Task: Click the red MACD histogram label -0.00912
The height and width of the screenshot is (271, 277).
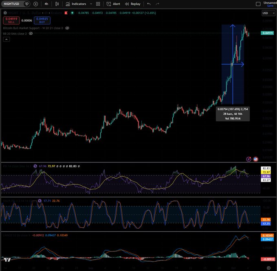Action: pos(268,259)
